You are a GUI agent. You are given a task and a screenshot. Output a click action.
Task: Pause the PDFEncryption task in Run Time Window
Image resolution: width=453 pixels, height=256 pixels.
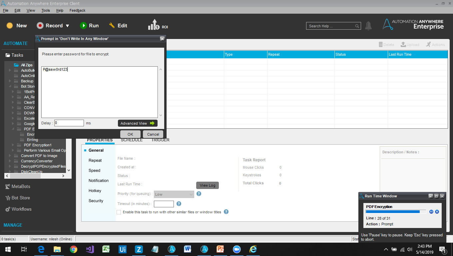(431, 212)
